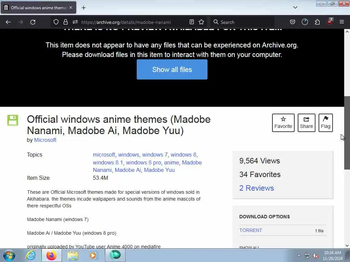Close the Official windows anime themes tab
This screenshot has width=350, height=262.
[x=71, y=8]
